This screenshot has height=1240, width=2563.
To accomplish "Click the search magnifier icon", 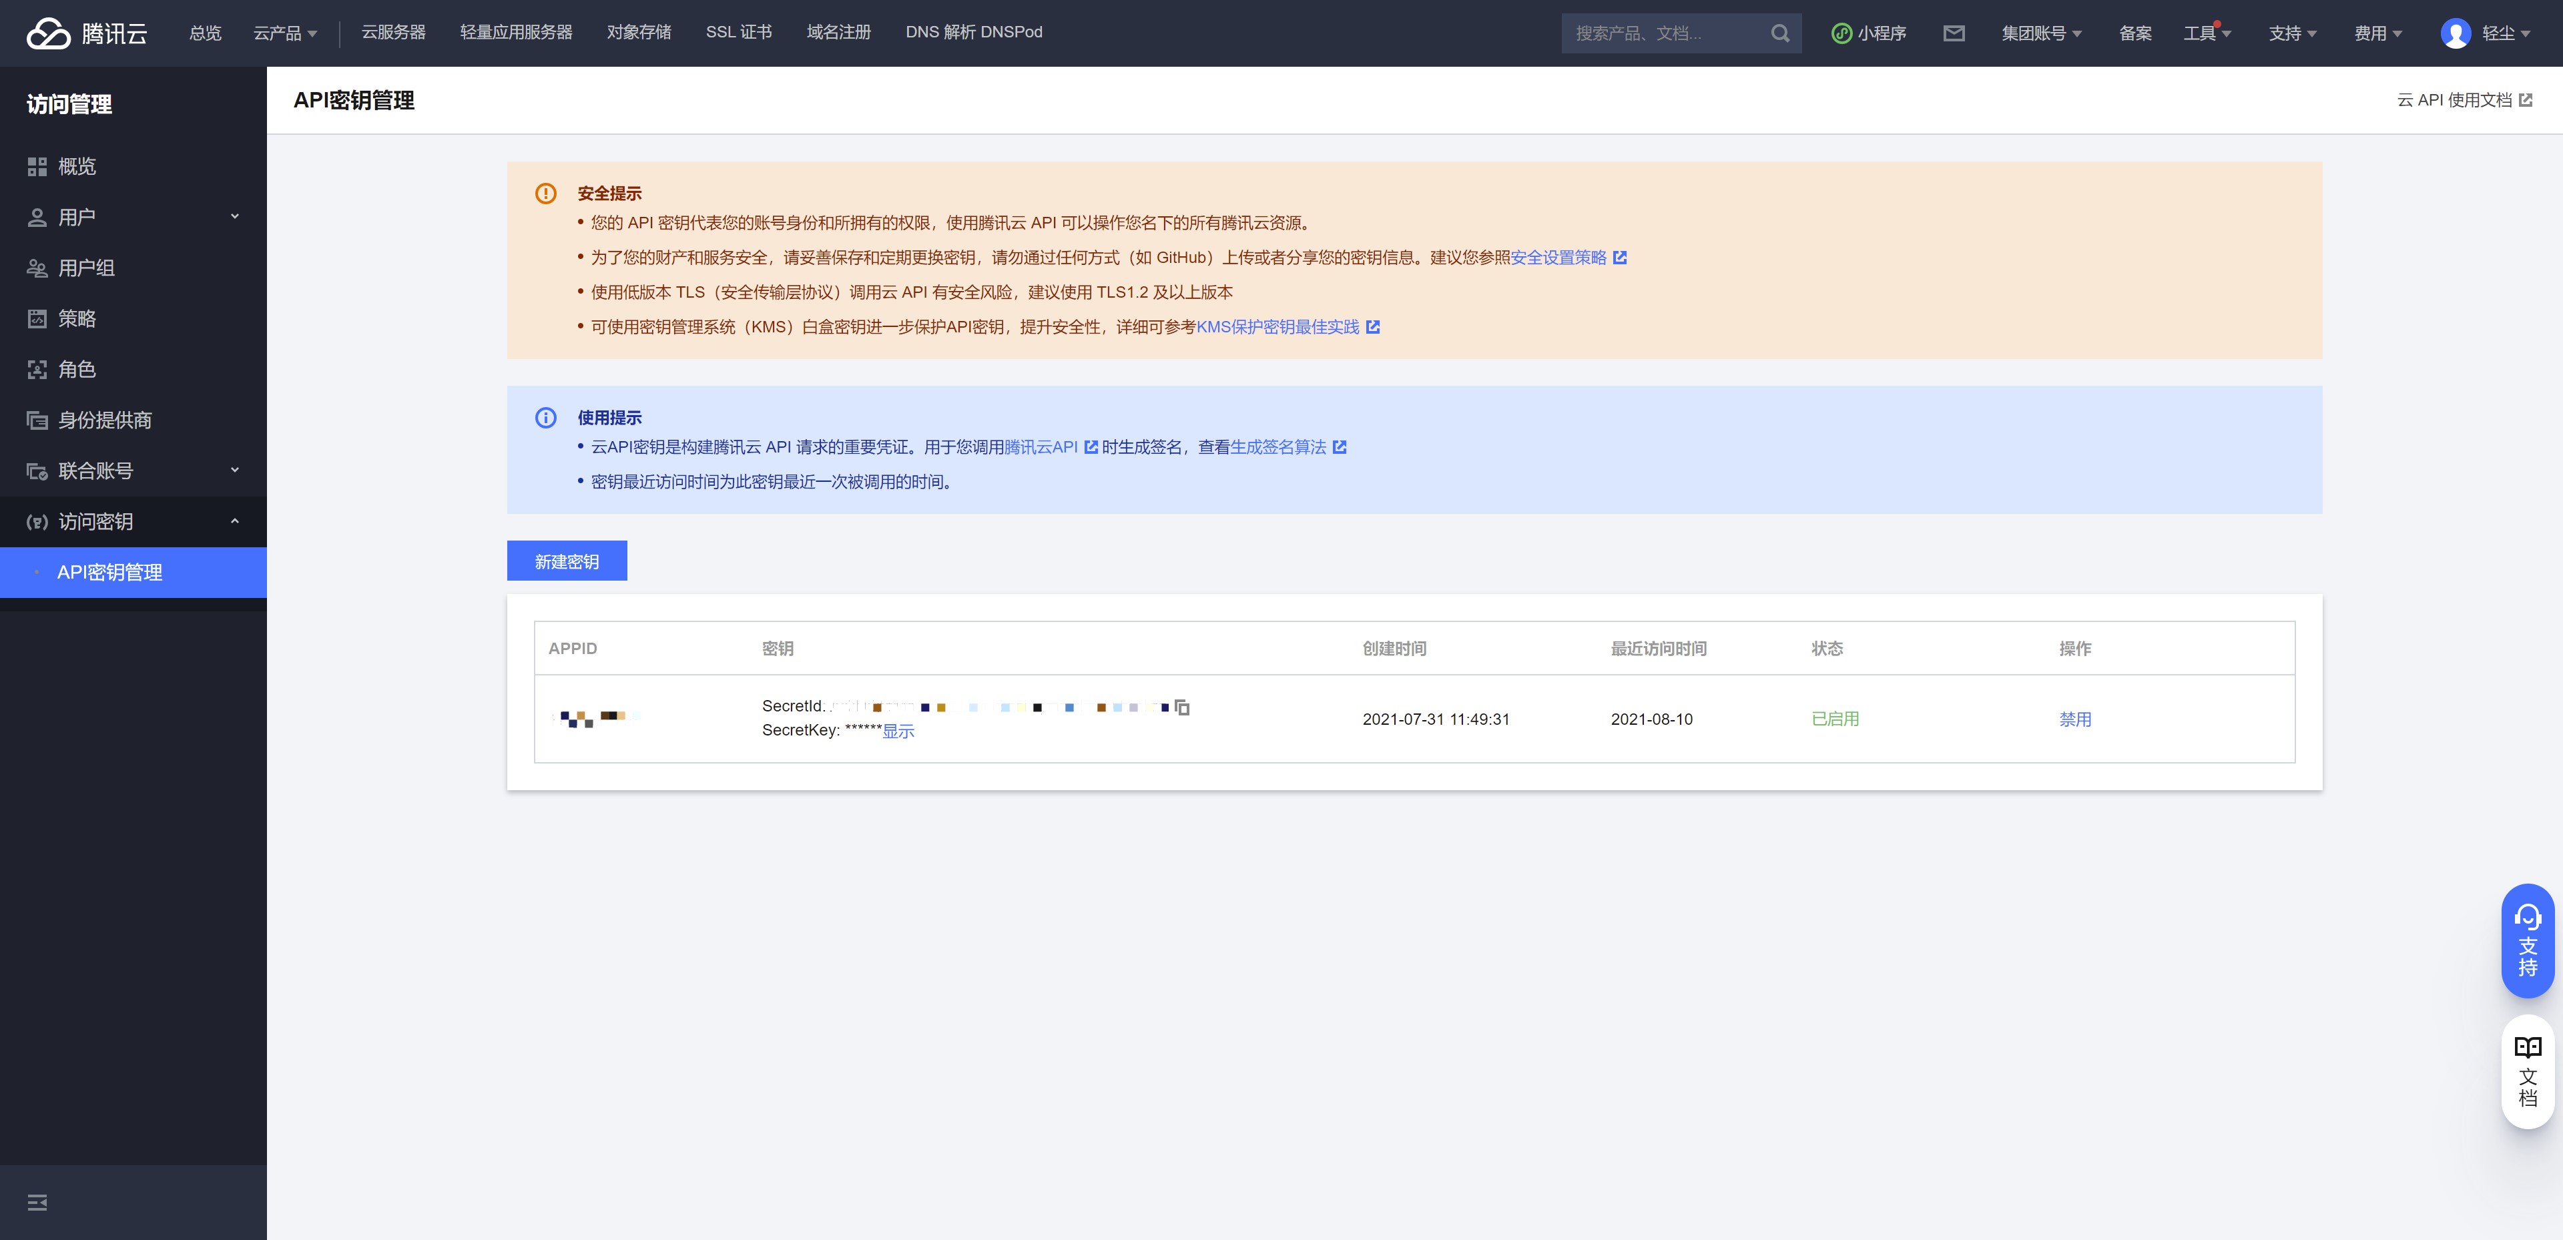I will coord(1780,33).
